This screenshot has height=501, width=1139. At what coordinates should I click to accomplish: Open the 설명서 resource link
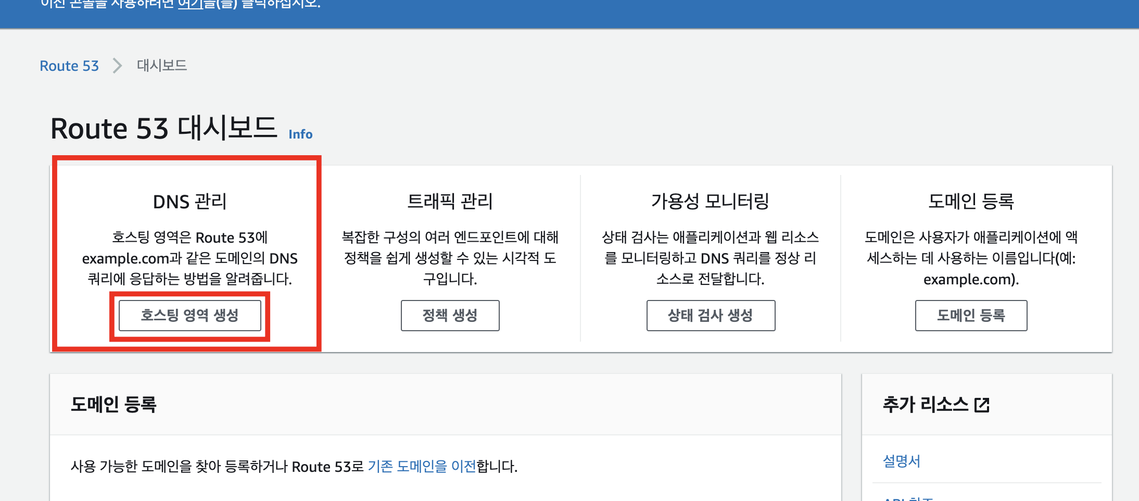902,461
